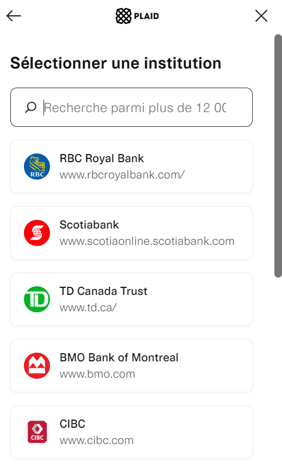Click the green TD logo

[37, 299]
